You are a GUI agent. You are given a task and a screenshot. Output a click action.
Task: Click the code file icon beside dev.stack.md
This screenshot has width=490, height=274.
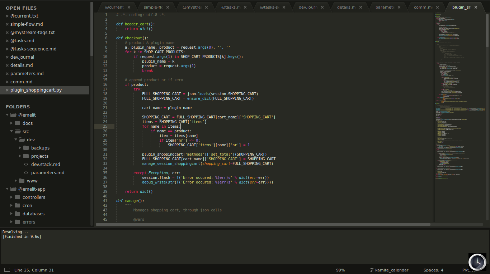[x=25, y=164]
